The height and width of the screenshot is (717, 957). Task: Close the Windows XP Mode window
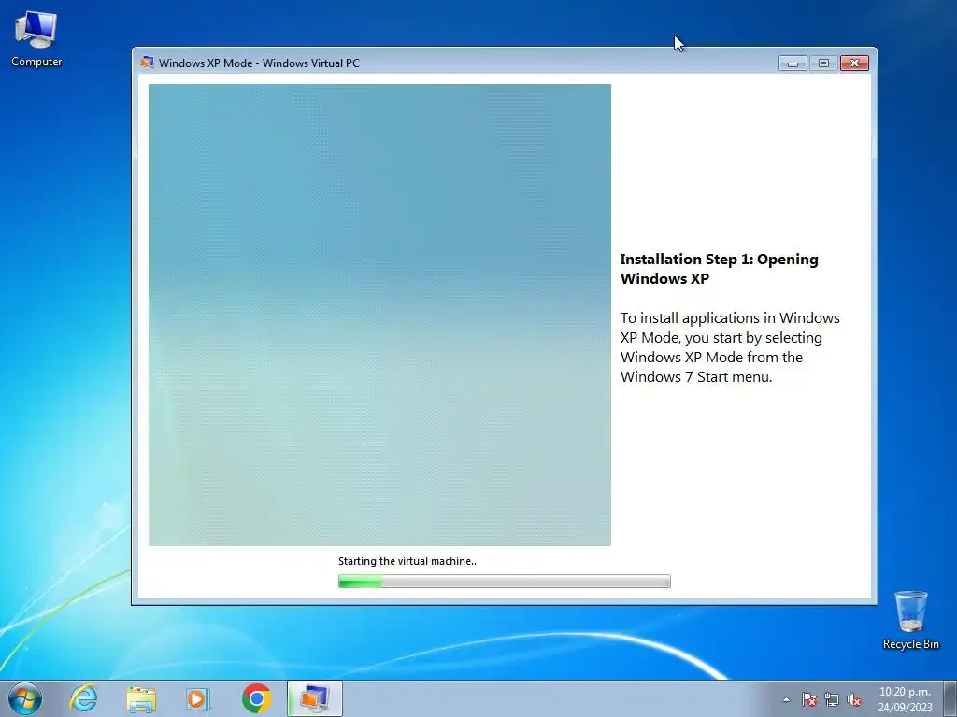click(x=854, y=63)
